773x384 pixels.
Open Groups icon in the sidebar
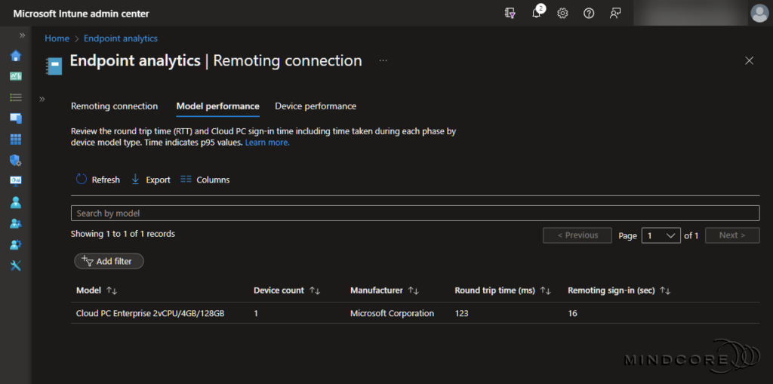16,223
